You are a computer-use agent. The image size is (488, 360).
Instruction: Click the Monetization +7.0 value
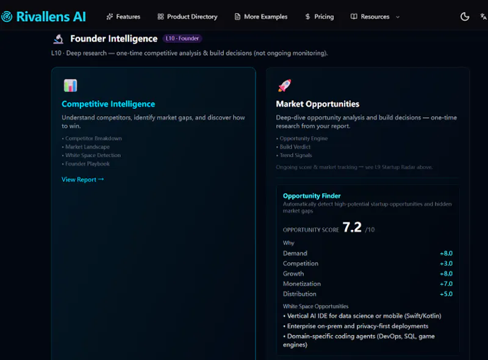446,284
